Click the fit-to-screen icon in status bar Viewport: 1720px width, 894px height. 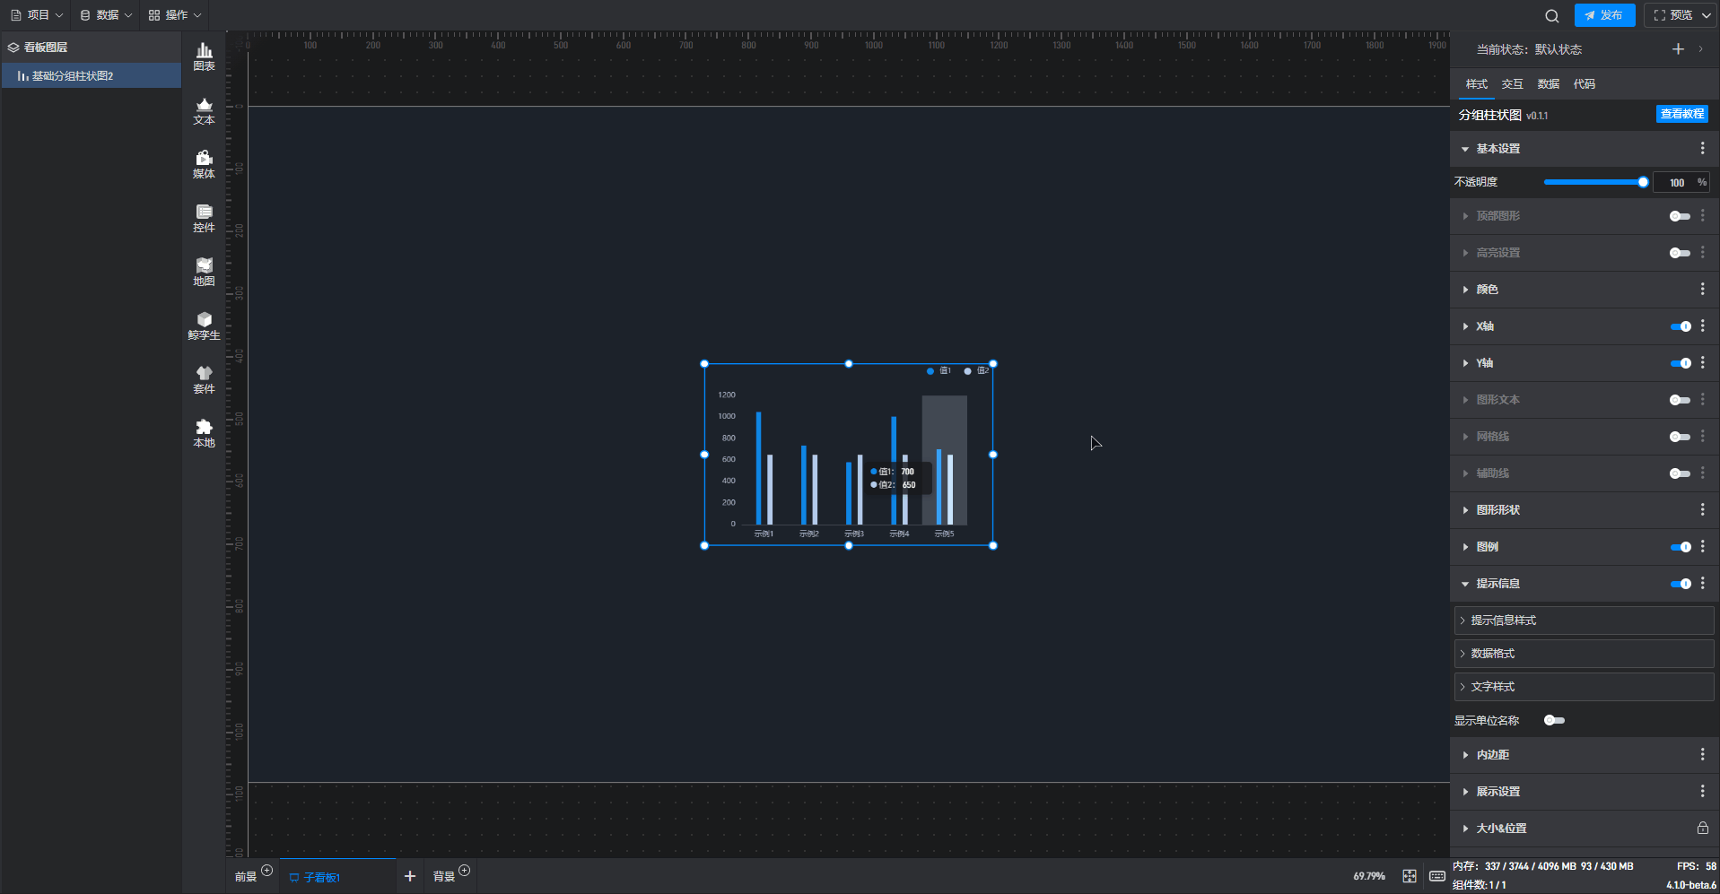[x=1410, y=876]
